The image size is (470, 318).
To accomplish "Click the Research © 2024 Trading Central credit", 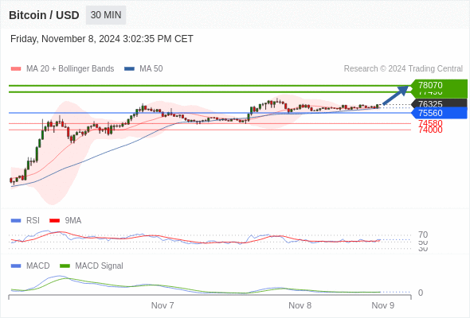I will pos(403,69).
